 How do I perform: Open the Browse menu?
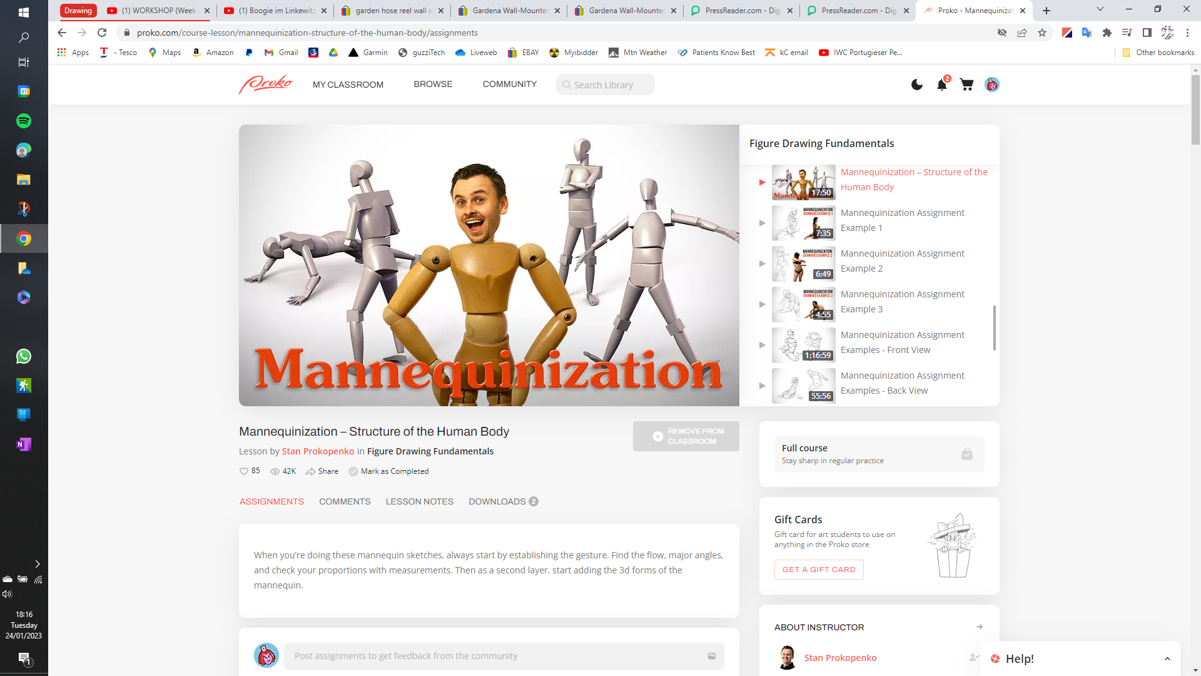click(433, 84)
